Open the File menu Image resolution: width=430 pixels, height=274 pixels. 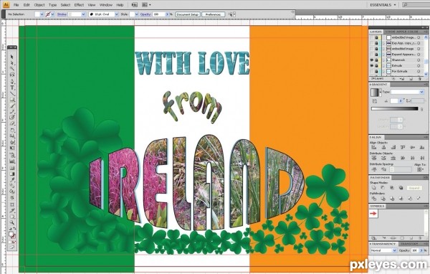(x=16, y=5)
